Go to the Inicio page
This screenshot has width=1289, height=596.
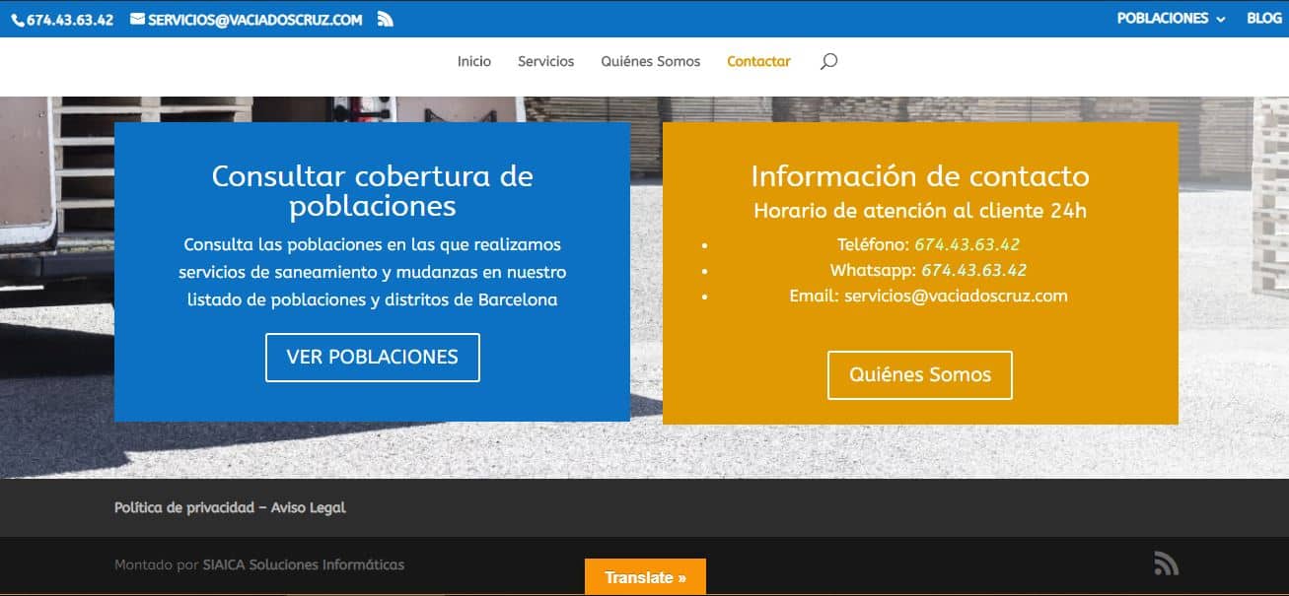tap(473, 61)
